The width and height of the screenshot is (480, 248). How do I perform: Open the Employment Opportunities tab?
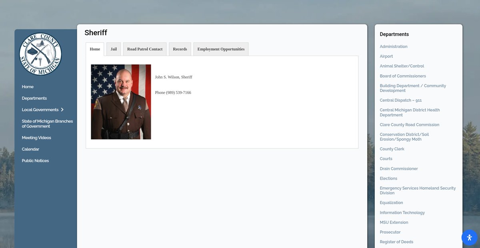(221, 49)
